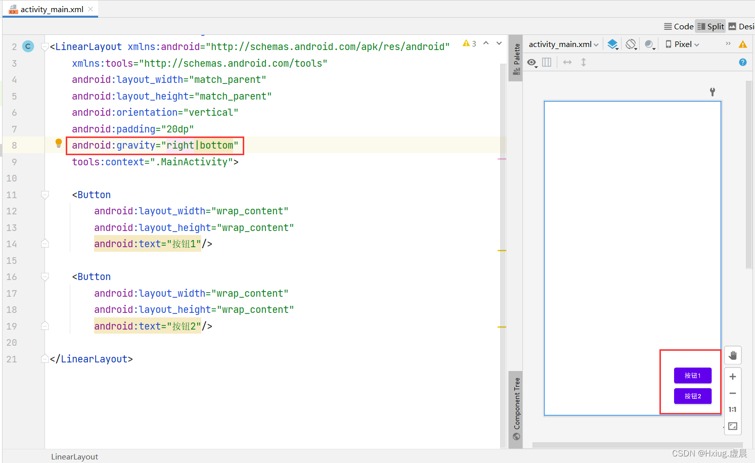
Task: Click the android:text="按钮2" attribute
Action: pos(148,327)
